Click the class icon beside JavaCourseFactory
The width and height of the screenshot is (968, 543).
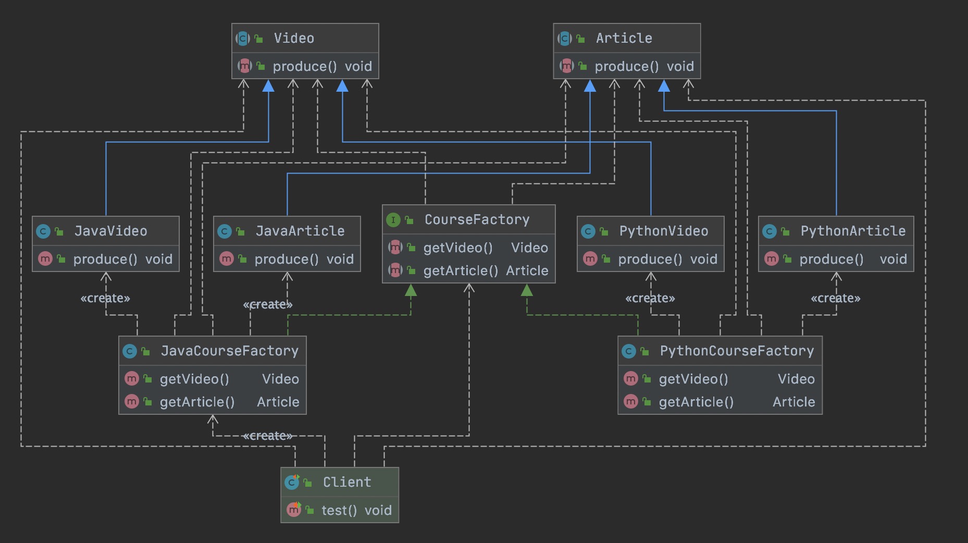tap(130, 351)
